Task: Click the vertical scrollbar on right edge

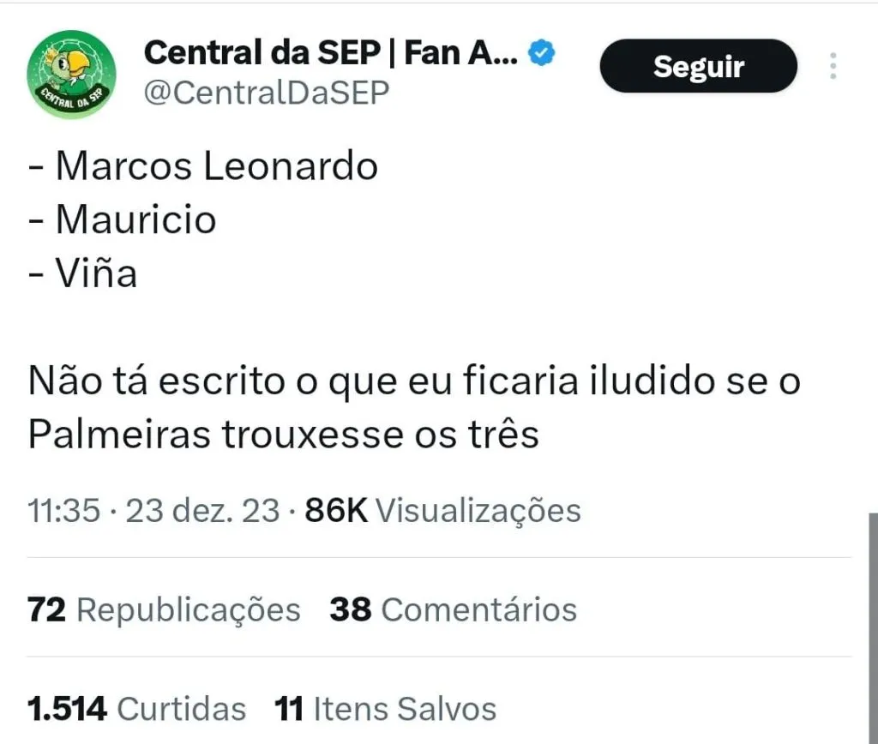Action: pyautogui.click(x=873, y=626)
